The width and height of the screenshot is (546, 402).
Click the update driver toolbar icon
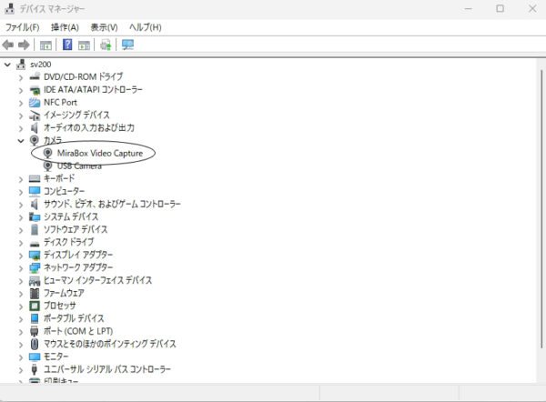pyautogui.click(x=106, y=45)
